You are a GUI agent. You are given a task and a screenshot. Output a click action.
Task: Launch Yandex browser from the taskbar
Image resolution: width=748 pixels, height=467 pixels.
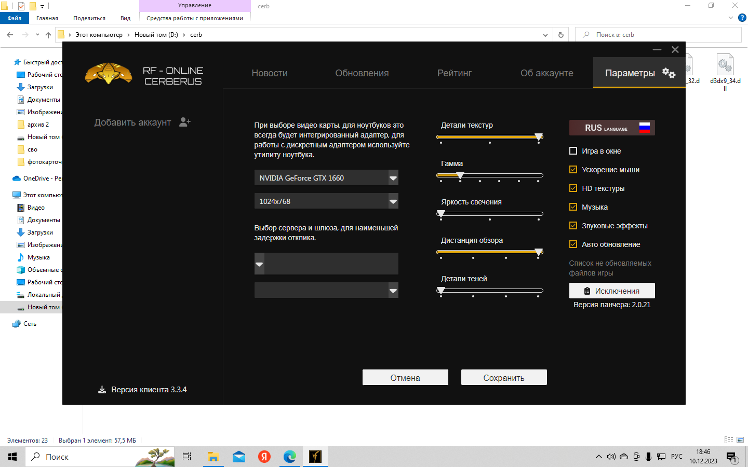(264, 457)
